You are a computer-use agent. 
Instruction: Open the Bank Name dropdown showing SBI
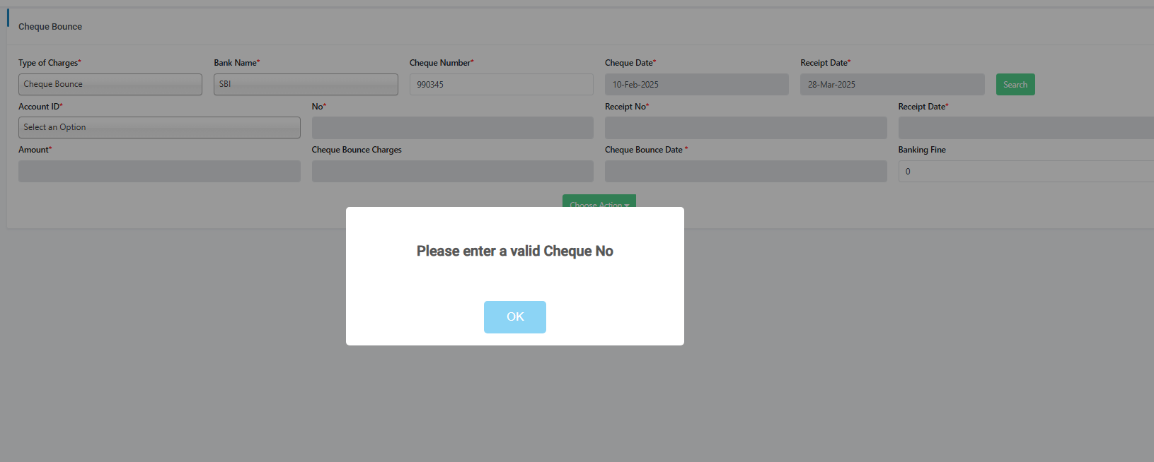click(x=306, y=84)
